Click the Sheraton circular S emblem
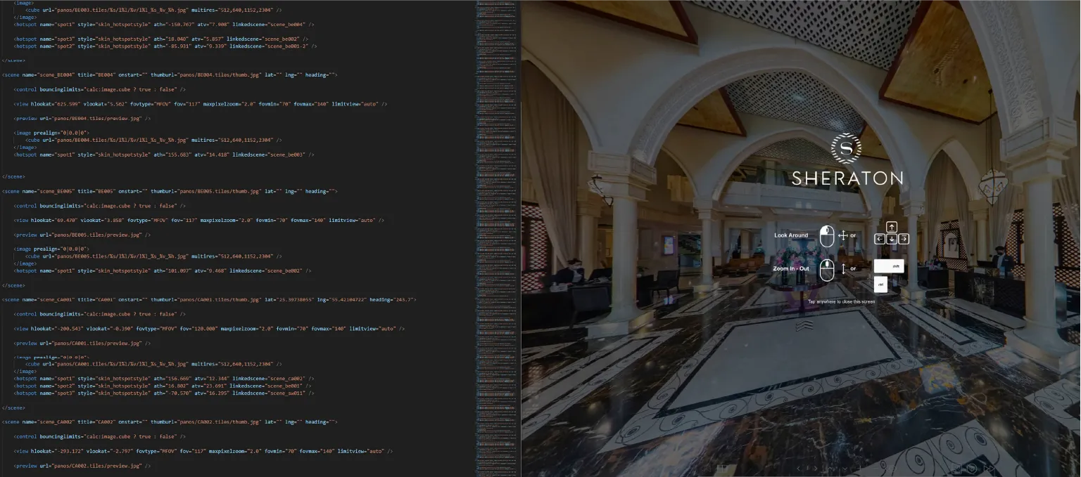Viewport: 1081px width, 477px height. (x=846, y=148)
